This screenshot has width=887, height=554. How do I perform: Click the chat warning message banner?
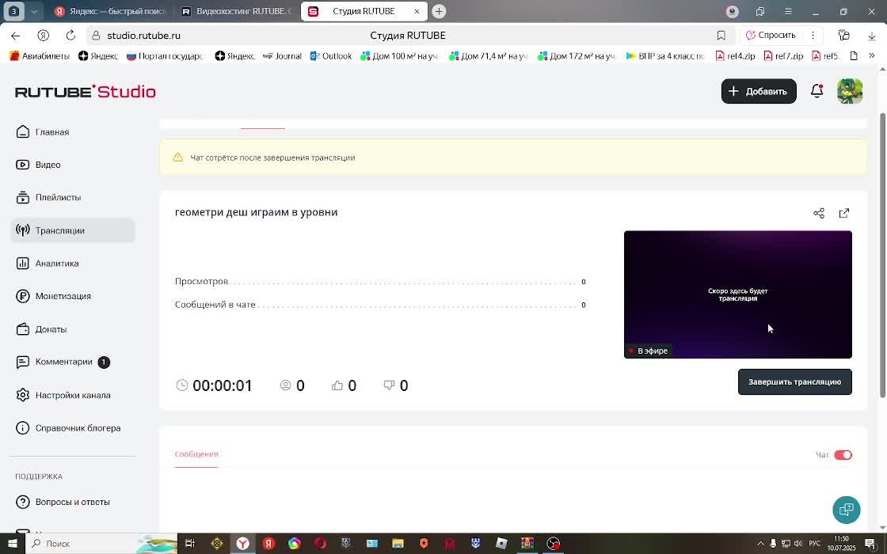(513, 157)
